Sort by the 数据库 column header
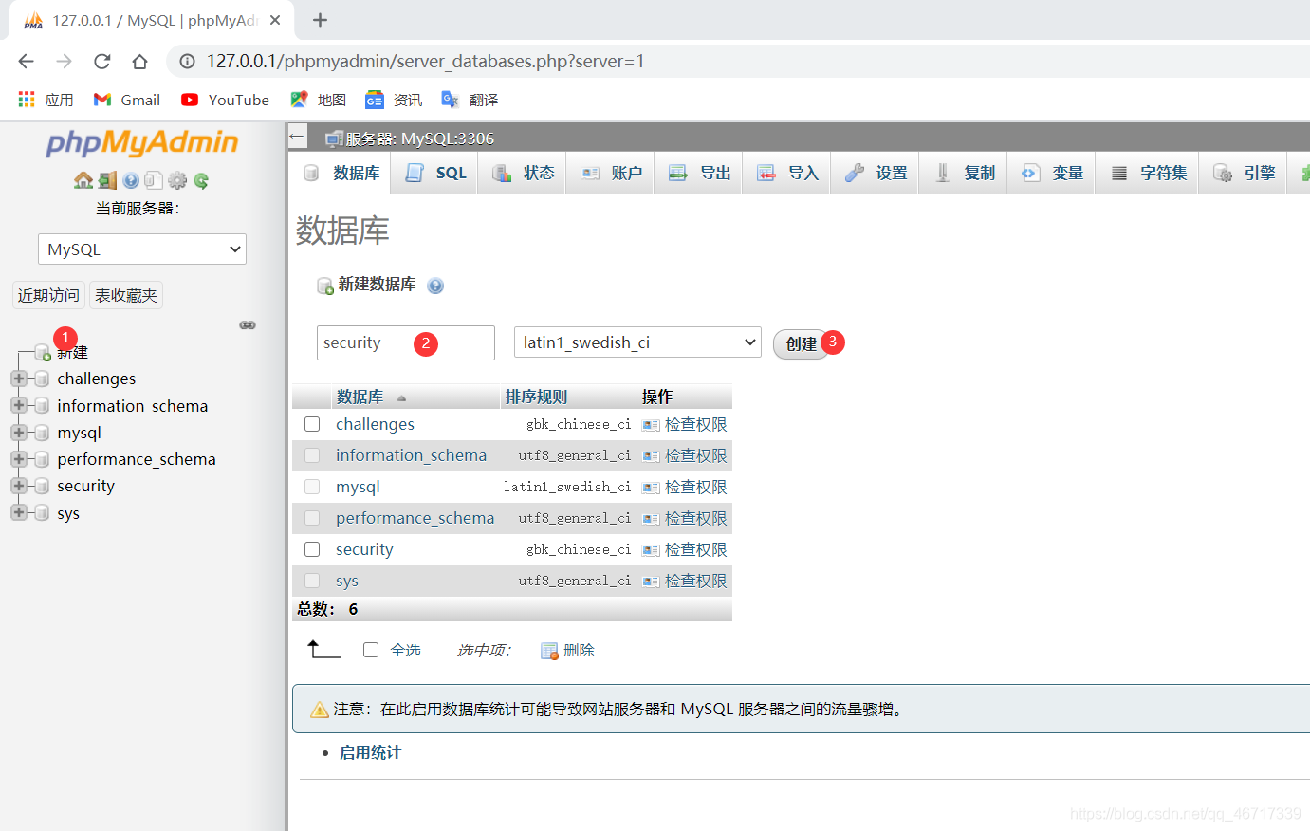This screenshot has height=831, width=1310. tap(360, 397)
